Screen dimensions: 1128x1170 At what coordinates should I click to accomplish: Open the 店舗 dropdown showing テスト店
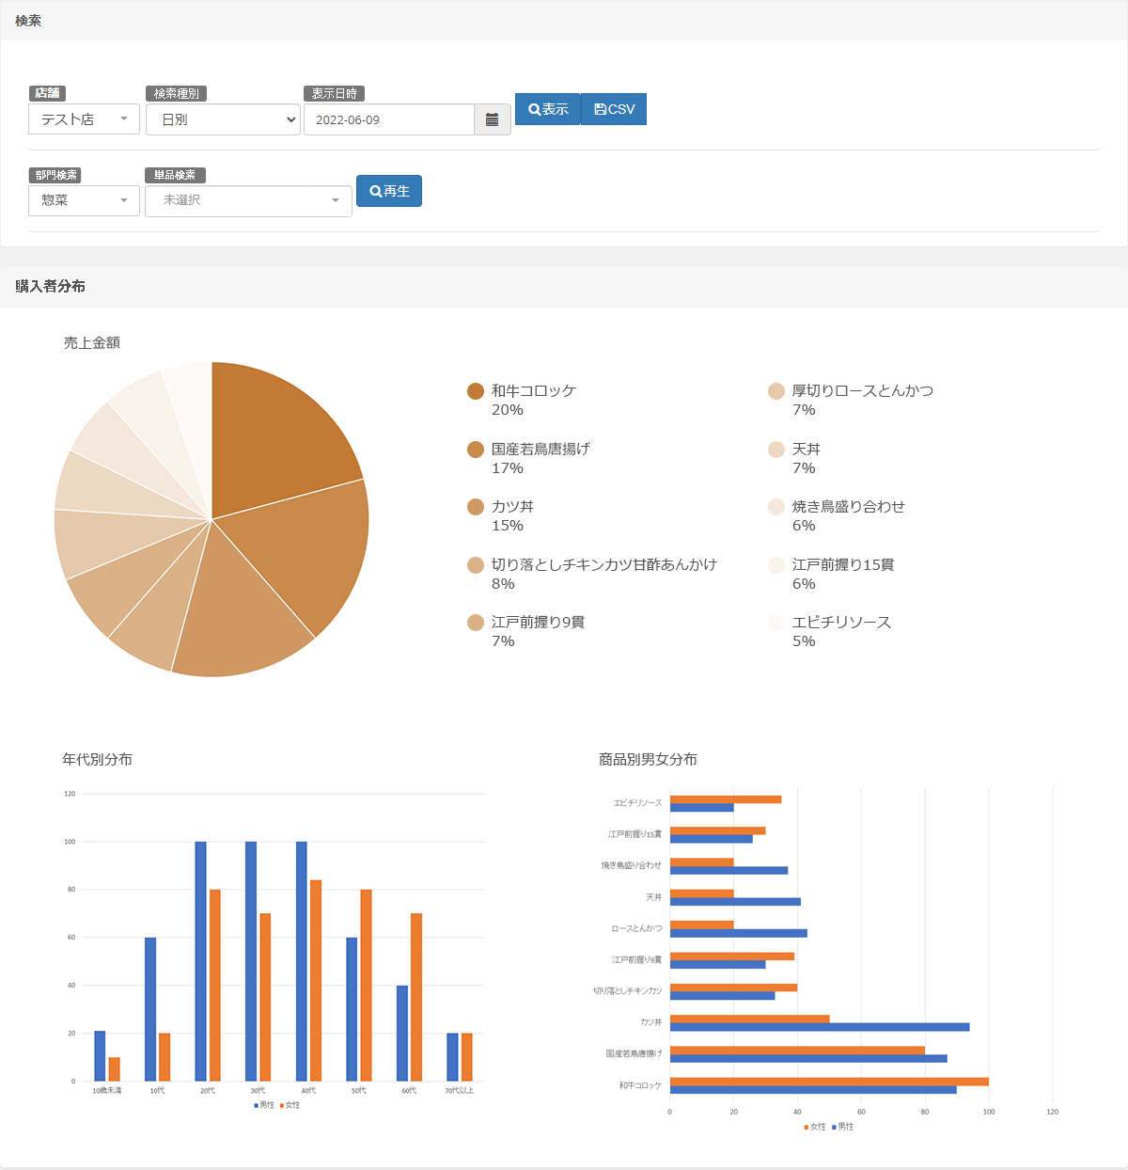(x=84, y=119)
